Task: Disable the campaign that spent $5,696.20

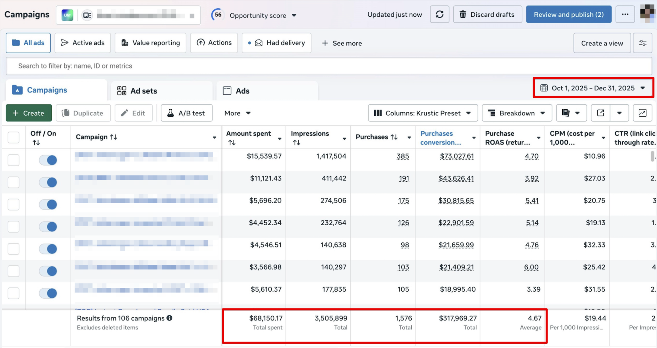Action: coord(48,204)
